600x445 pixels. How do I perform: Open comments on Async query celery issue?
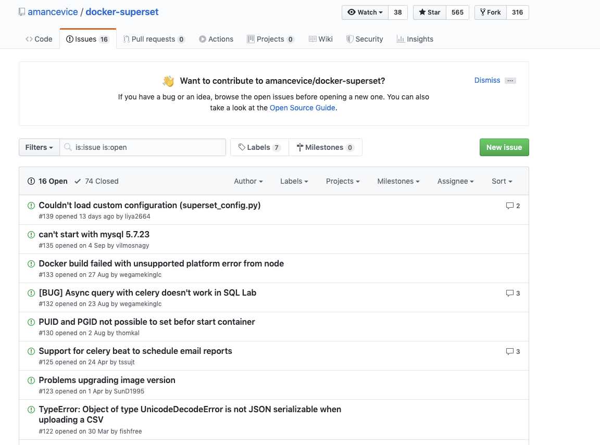(x=512, y=293)
